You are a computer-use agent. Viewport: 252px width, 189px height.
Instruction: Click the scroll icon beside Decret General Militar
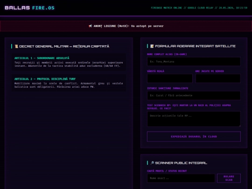tap(16, 46)
